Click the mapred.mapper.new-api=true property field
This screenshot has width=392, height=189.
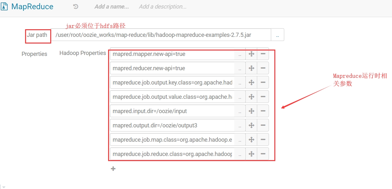pyautogui.click(x=172, y=54)
